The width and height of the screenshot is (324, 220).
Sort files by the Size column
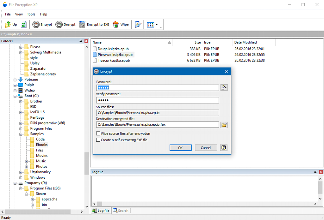tap(187, 42)
